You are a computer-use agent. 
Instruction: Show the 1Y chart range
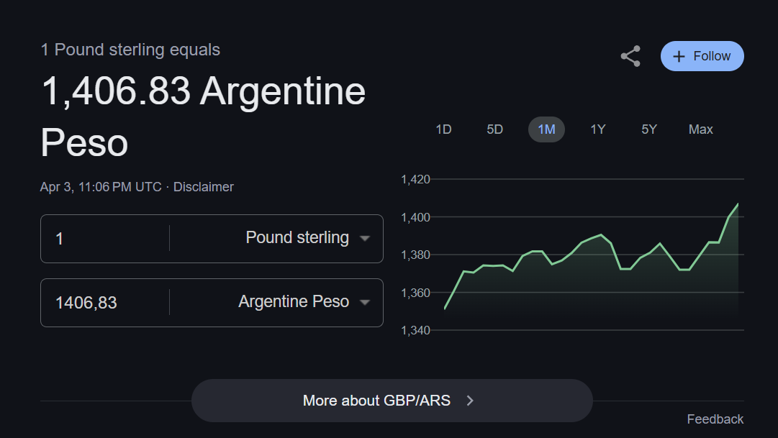point(597,129)
